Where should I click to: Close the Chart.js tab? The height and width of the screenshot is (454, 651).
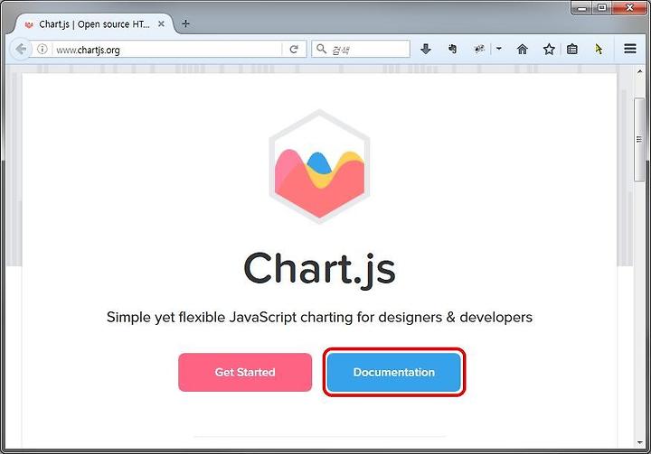pos(161,24)
